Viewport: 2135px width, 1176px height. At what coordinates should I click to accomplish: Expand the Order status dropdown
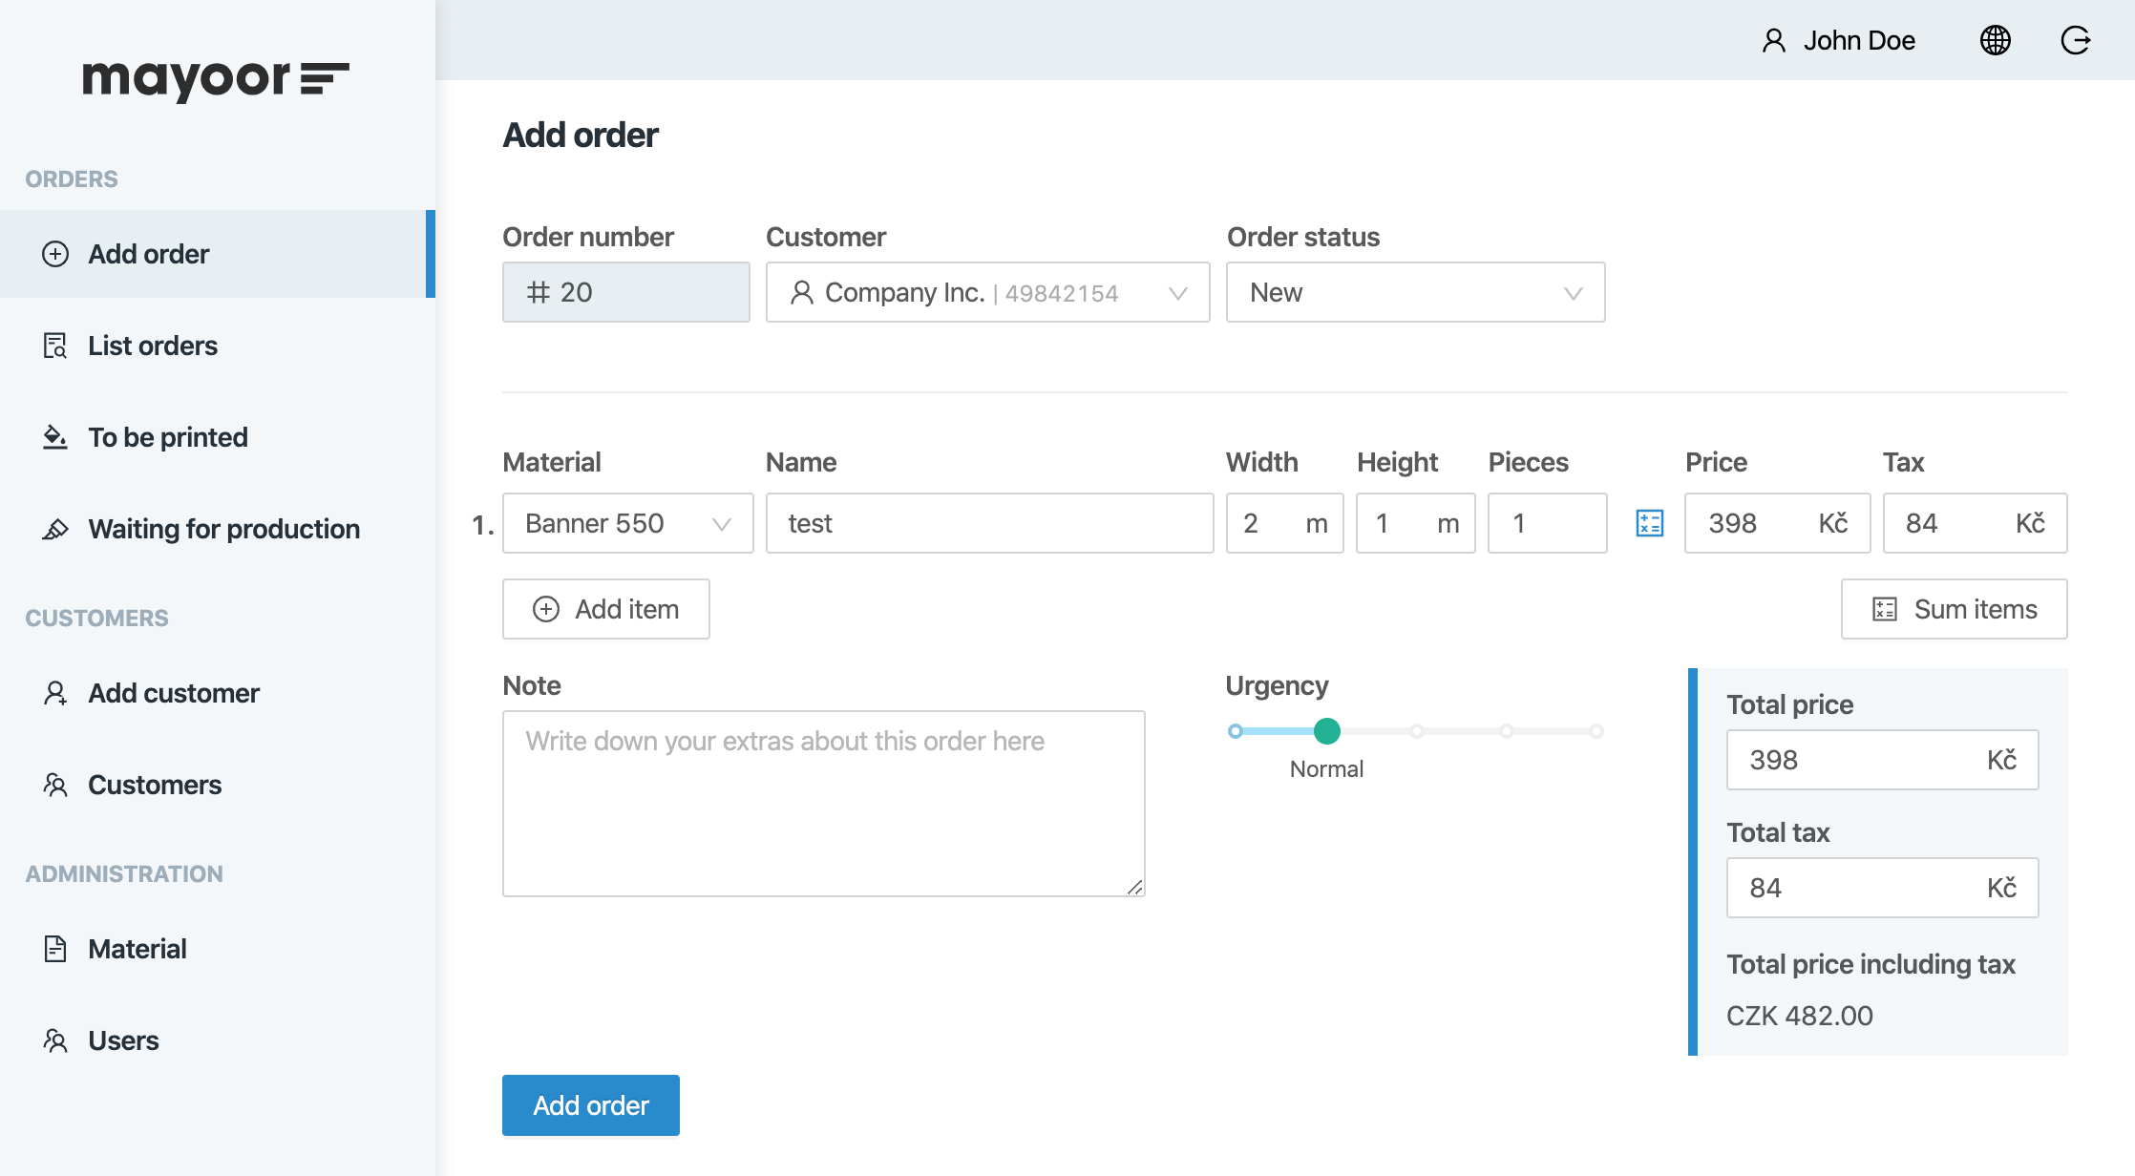(1415, 292)
